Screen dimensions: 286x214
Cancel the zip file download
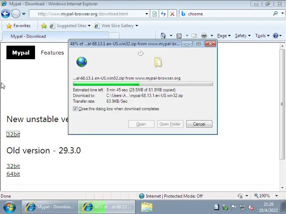[199, 124]
